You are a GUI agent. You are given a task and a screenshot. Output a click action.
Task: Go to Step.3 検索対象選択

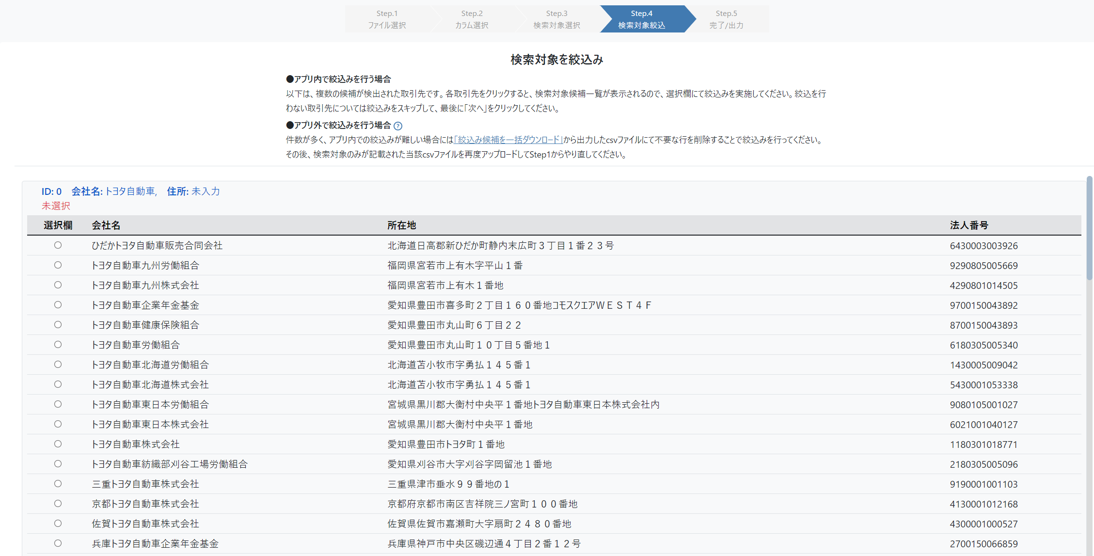(x=556, y=19)
